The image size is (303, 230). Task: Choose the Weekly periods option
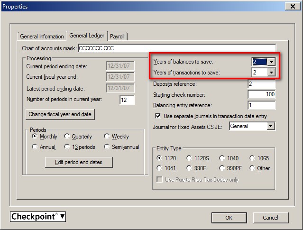107,137
